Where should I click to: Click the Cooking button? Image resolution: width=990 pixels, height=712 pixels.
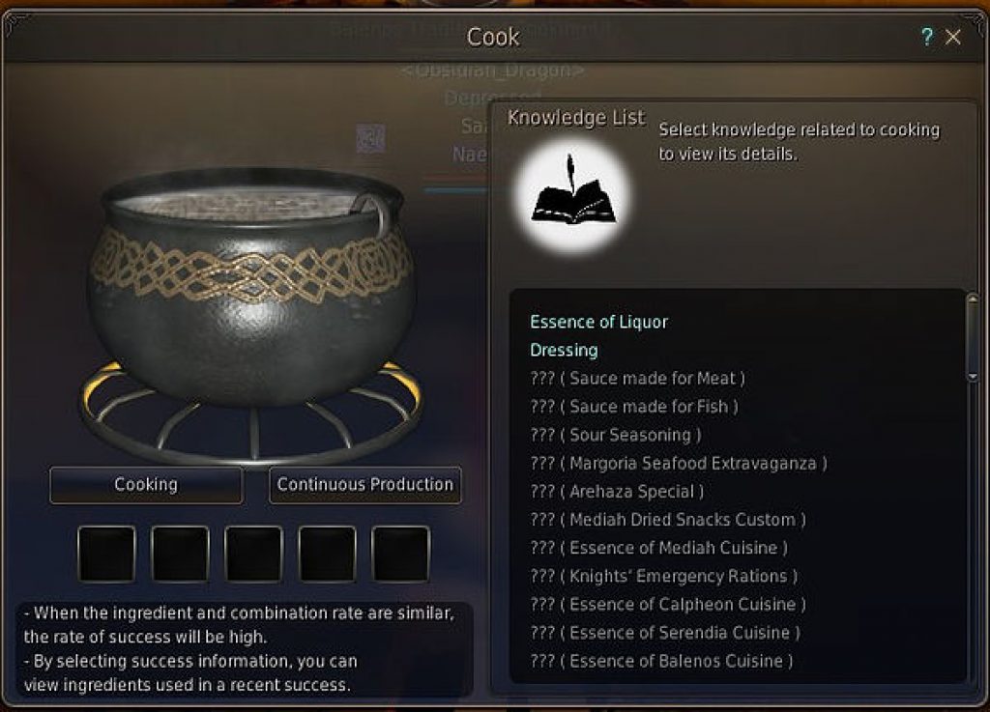[x=146, y=485]
